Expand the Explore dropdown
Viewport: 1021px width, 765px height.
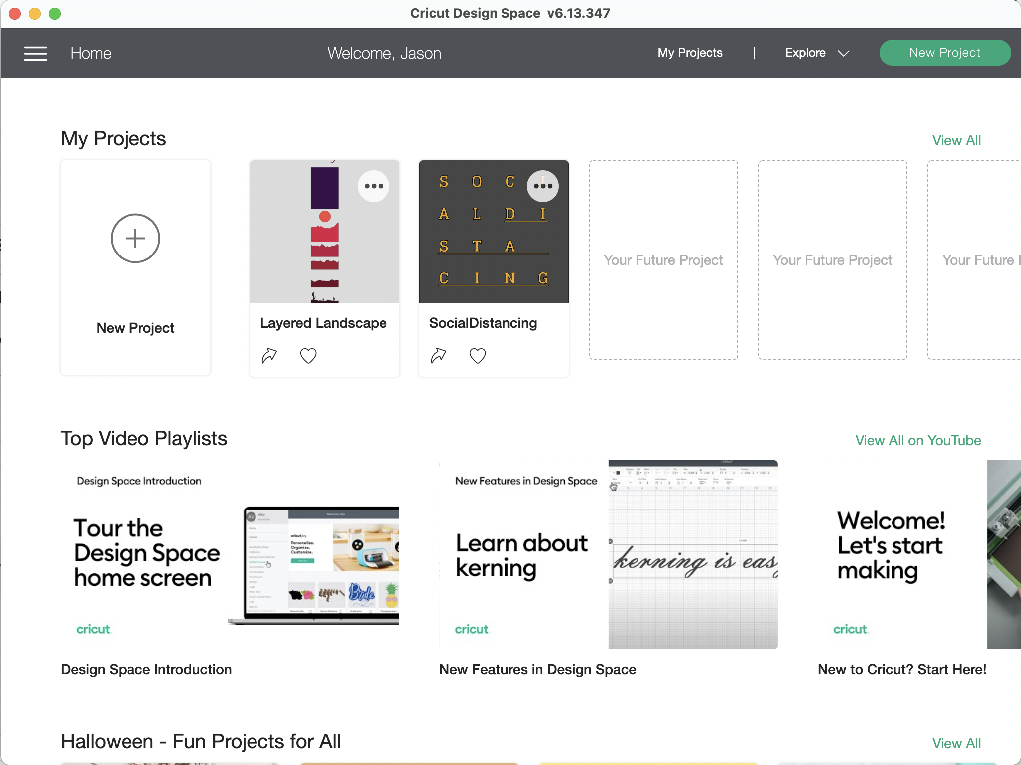tap(805, 53)
